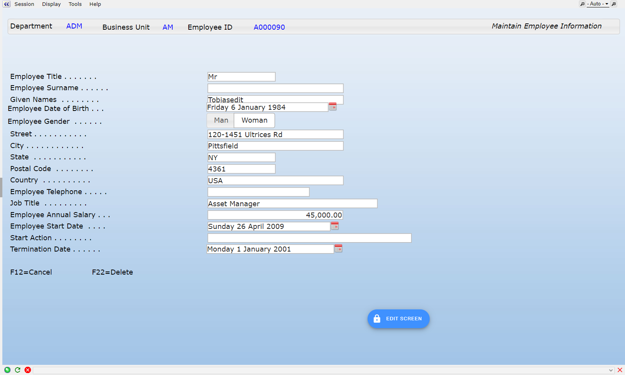Open the Employee Start Date calendar picker
This screenshot has height=375, width=625.
click(335, 226)
